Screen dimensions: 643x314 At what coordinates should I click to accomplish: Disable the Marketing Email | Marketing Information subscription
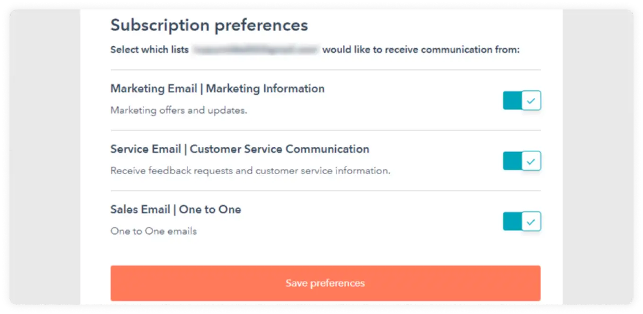click(521, 100)
